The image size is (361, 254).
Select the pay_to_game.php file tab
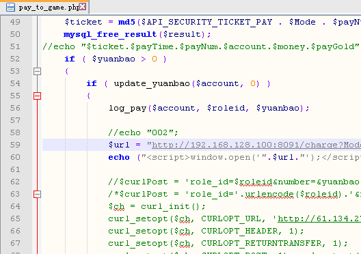44,7
